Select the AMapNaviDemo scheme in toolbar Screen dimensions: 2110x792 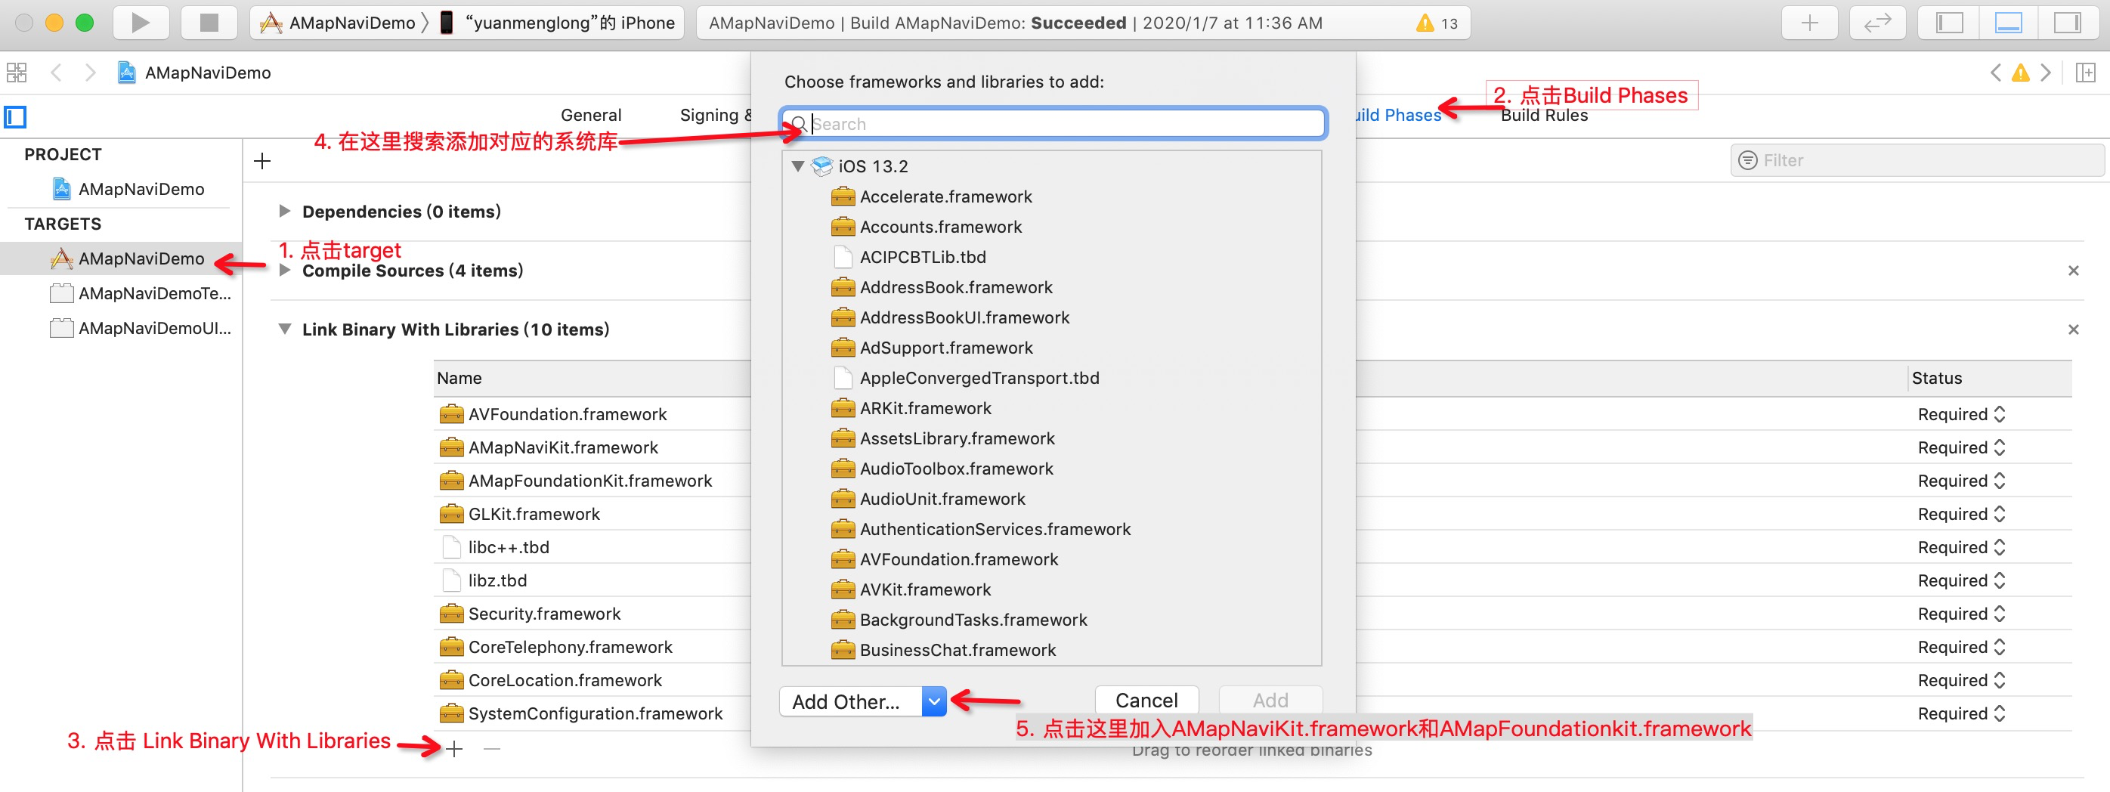[338, 23]
